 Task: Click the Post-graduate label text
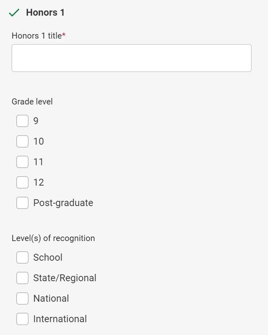click(x=63, y=203)
